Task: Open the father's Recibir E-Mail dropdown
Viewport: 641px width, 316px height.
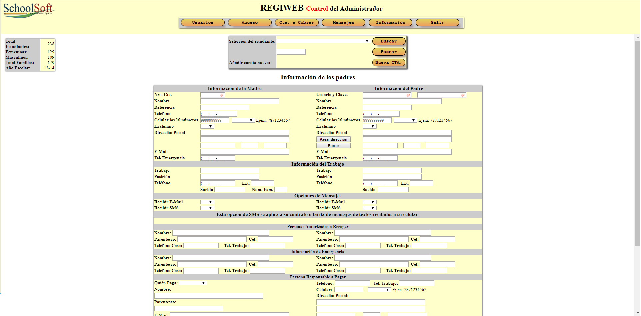Action: (x=369, y=202)
